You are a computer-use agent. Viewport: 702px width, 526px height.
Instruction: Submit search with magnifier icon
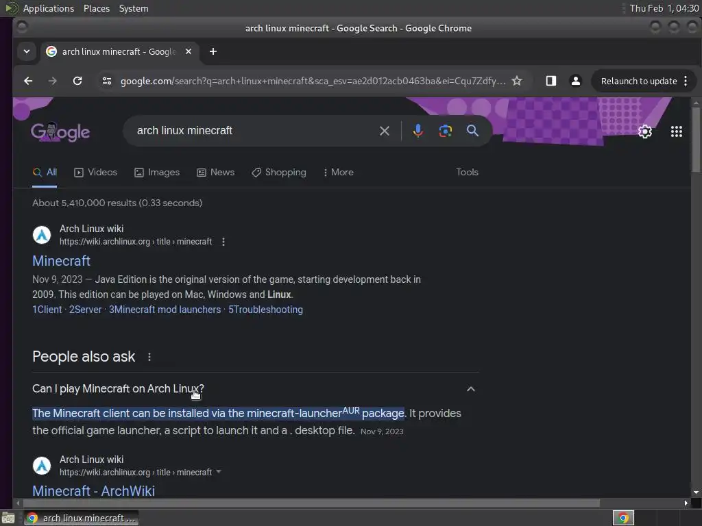tap(473, 131)
